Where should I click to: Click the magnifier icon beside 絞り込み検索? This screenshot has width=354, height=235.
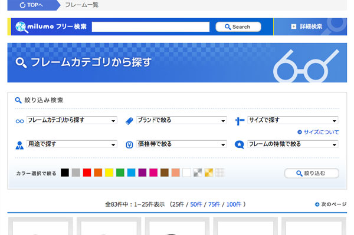(x=18, y=100)
